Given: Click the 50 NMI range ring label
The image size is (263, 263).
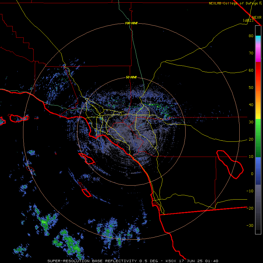Looking at the screenshot, I should (x=131, y=77).
